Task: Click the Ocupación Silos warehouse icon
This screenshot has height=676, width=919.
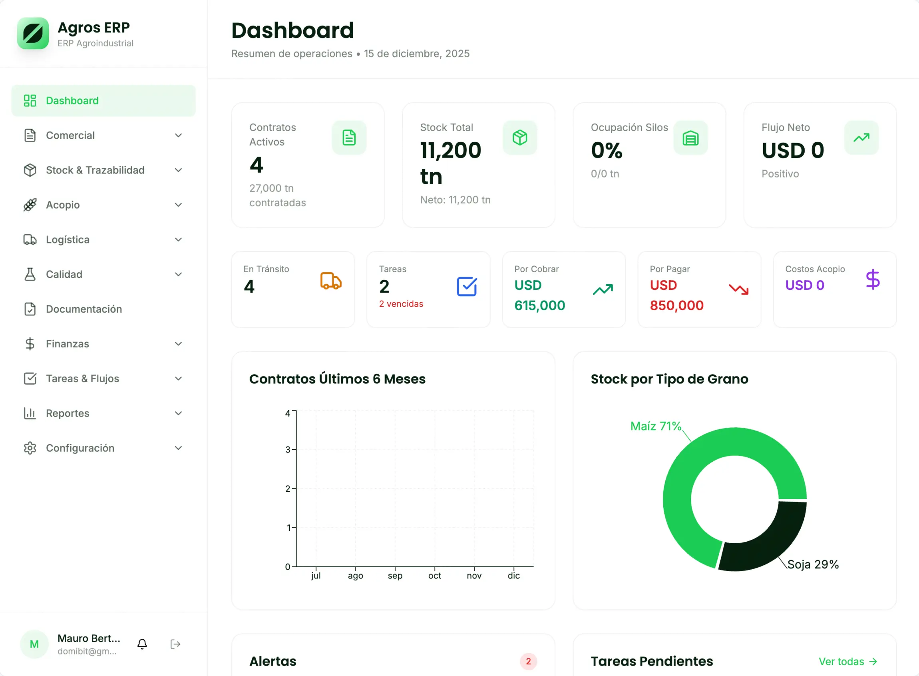Action: tap(690, 138)
